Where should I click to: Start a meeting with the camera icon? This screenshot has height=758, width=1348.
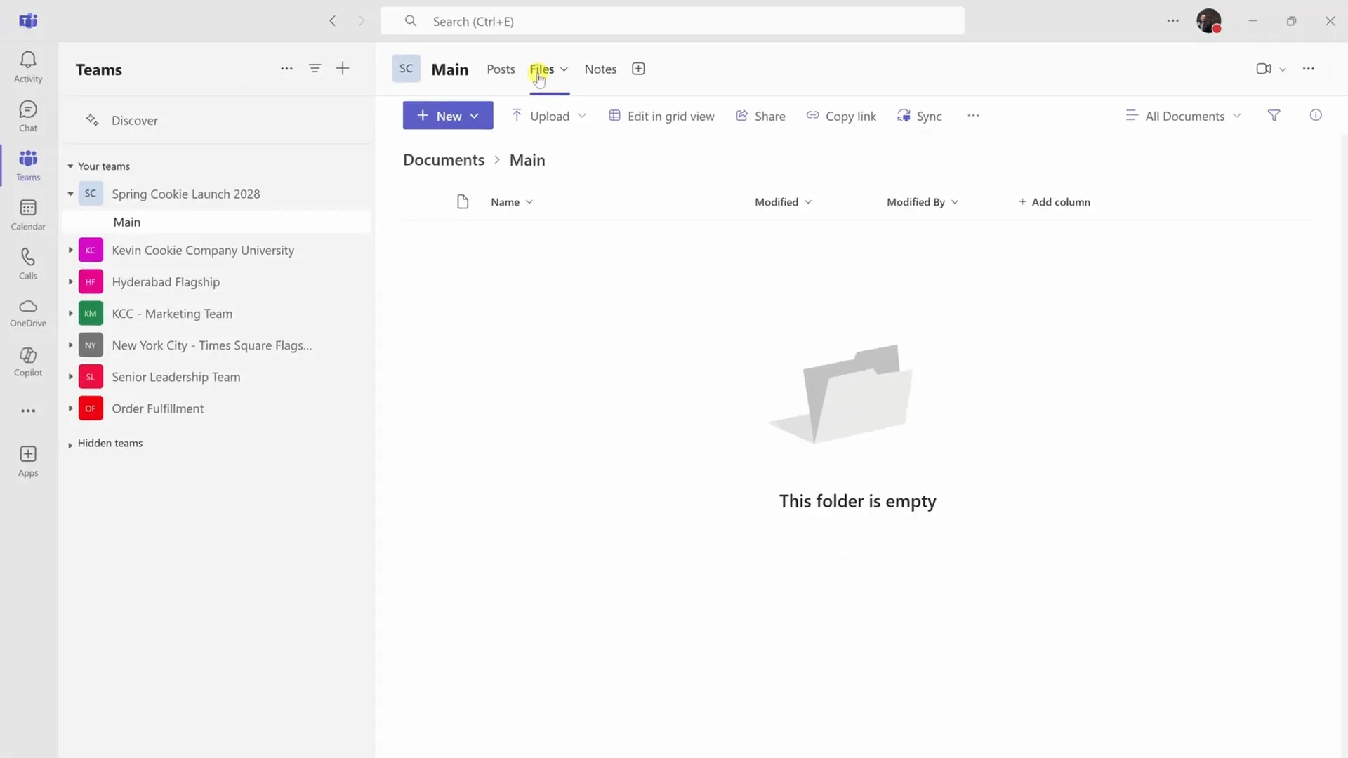pos(1264,69)
